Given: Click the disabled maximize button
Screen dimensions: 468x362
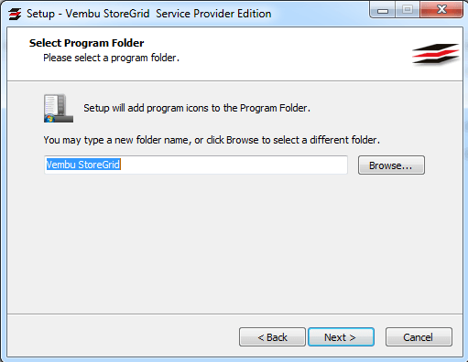Looking at the screenshot, I should click(408, 10).
